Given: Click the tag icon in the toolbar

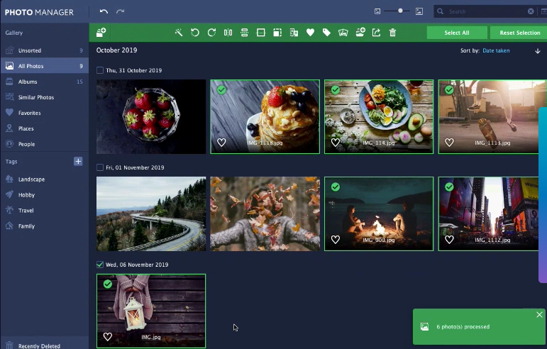Looking at the screenshot, I should point(326,33).
